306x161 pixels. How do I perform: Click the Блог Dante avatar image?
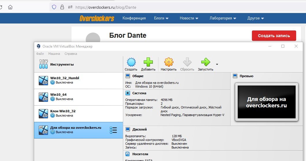[93, 37]
